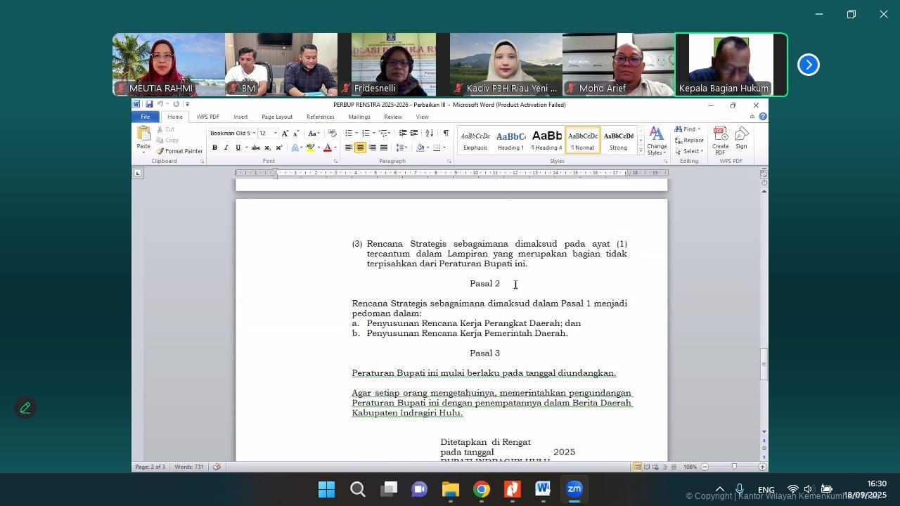Toggle Bold formatting
Image resolution: width=900 pixels, height=506 pixels.
pyautogui.click(x=214, y=148)
